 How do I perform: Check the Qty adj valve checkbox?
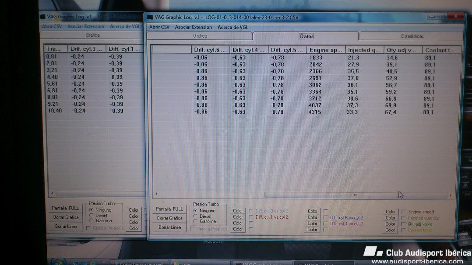[403, 224]
